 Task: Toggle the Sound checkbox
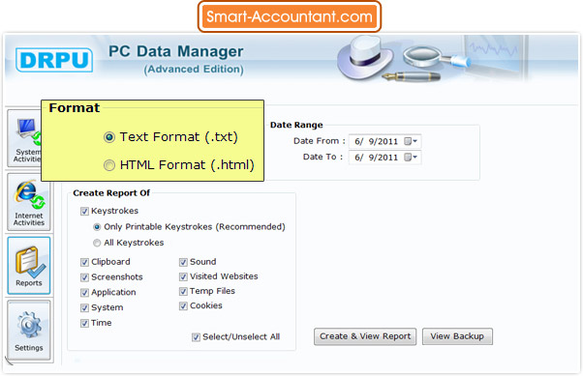coord(183,262)
